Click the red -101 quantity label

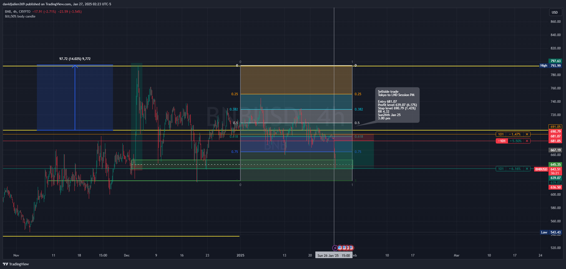[x=502, y=141]
